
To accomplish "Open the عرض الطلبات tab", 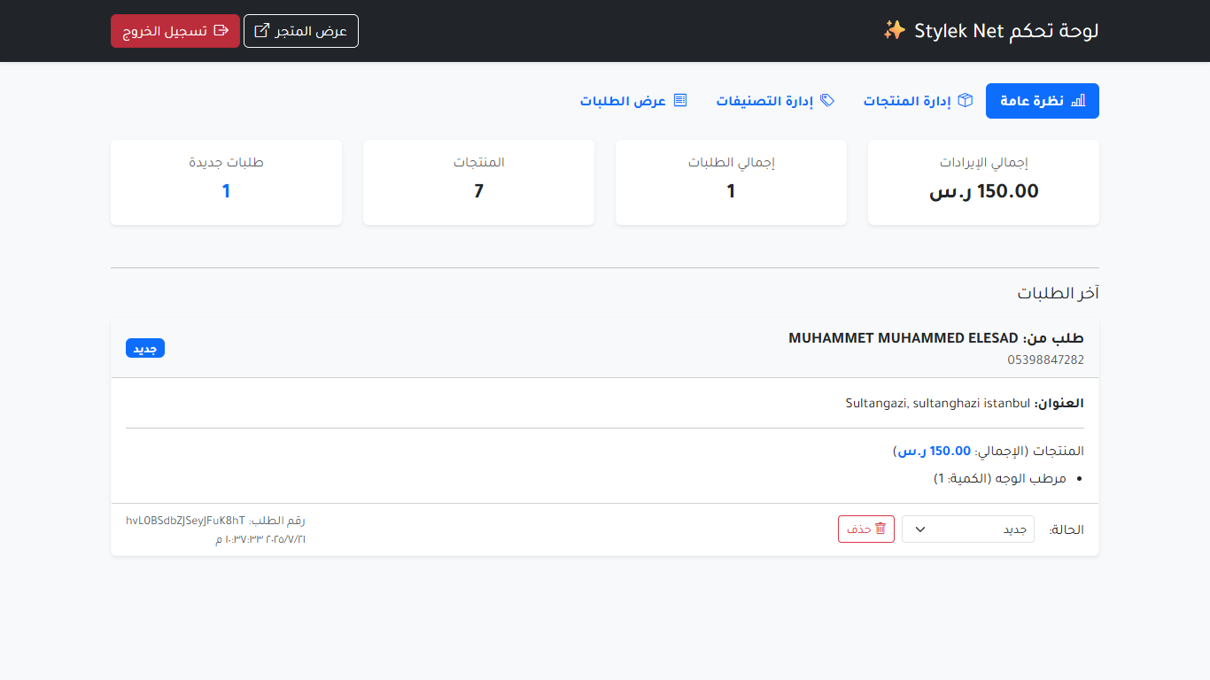I will pyautogui.click(x=623, y=101).
